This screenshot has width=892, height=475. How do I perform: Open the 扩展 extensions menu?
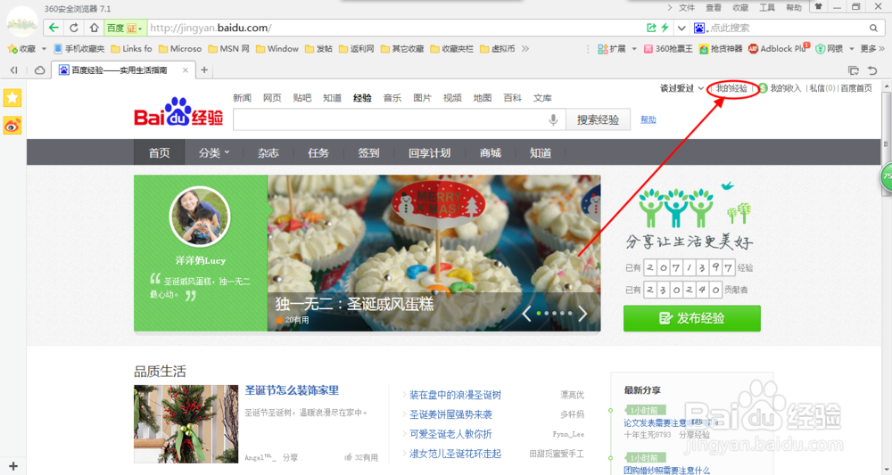coord(616,49)
